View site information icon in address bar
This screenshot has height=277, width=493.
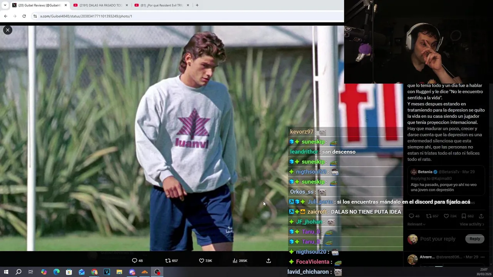35,16
